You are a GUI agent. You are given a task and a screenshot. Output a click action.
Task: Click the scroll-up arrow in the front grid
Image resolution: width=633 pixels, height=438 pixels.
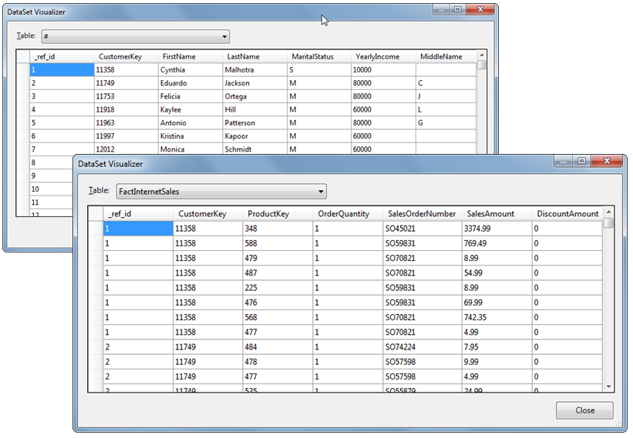(609, 212)
